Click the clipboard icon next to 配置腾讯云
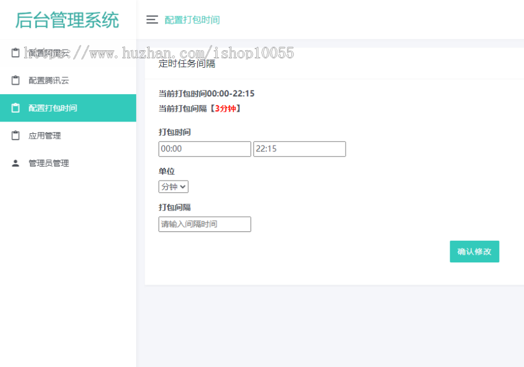 [x=13, y=80]
